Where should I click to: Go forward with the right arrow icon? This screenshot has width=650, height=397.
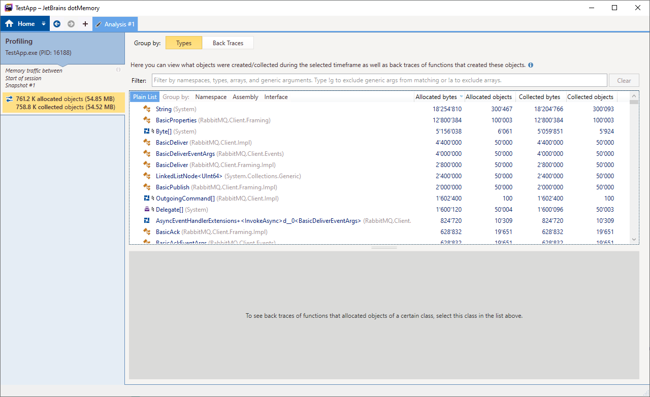click(71, 24)
